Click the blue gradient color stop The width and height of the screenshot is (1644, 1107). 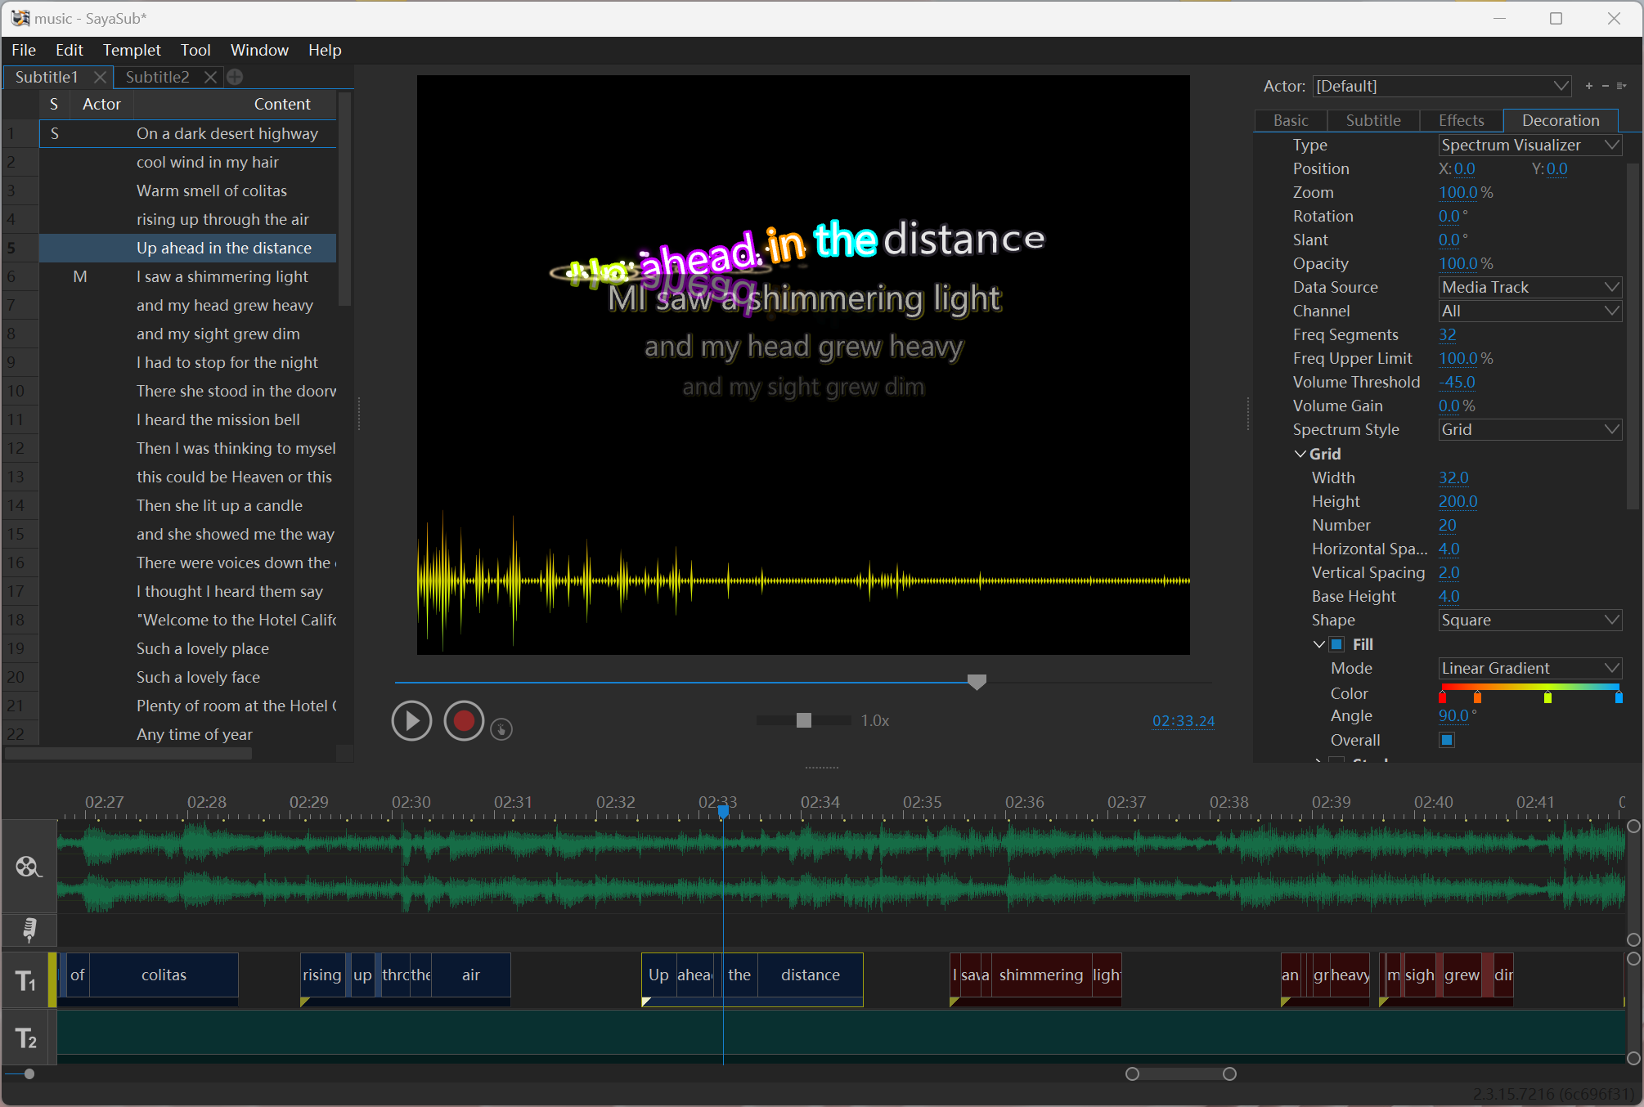pyautogui.click(x=1619, y=697)
